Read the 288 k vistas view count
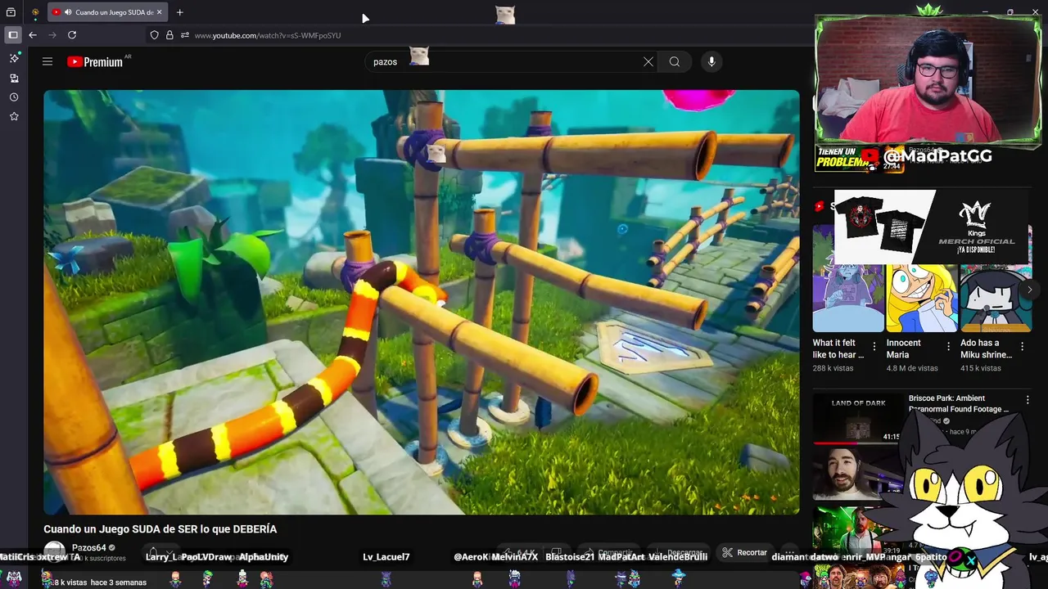 tap(833, 368)
